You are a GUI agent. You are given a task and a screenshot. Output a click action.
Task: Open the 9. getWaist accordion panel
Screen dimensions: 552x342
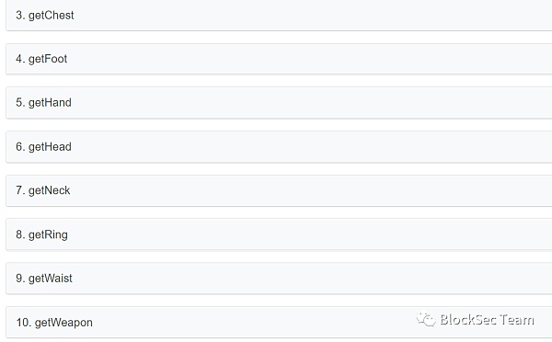[x=279, y=279]
